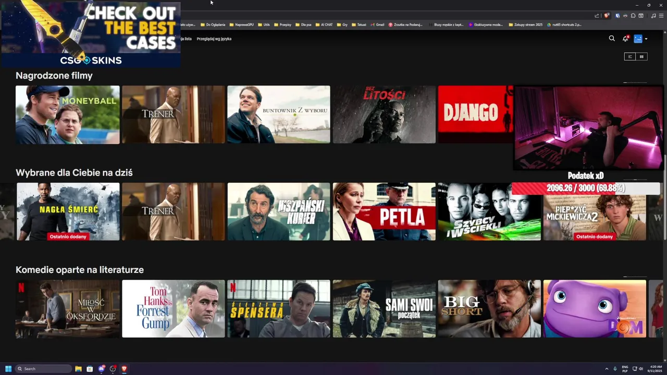Click the taskbar Search box
The image size is (667, 375).
click(x=44, y=369)
